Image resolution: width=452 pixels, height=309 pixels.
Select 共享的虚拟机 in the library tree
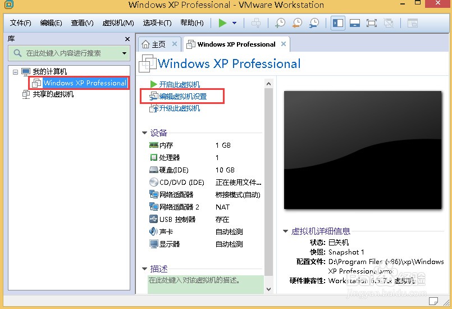(x=53, y=94)
